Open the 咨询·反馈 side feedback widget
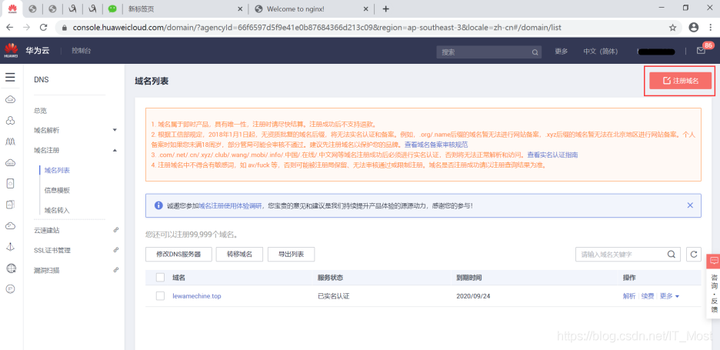This screenshot has height=350, width=720. pos(714,285)
